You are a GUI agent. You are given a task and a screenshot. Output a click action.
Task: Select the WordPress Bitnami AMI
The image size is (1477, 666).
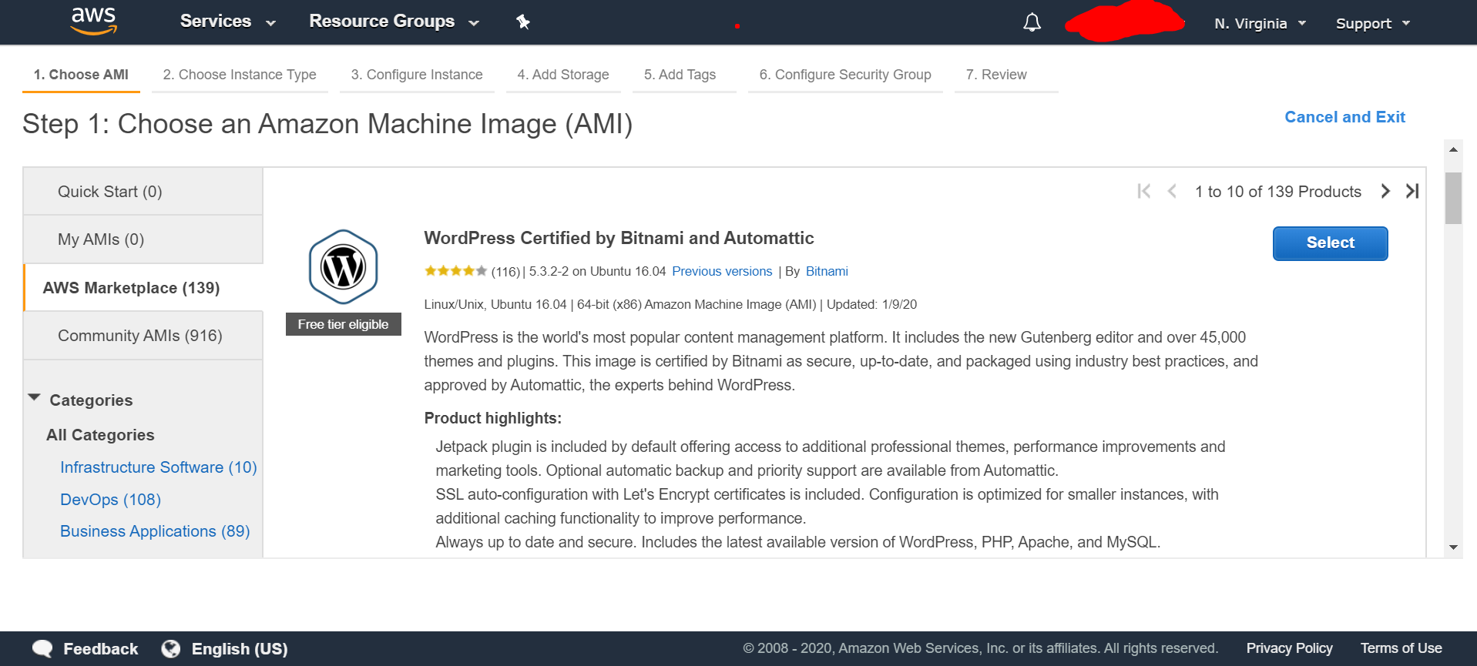tap(1330, 243)
